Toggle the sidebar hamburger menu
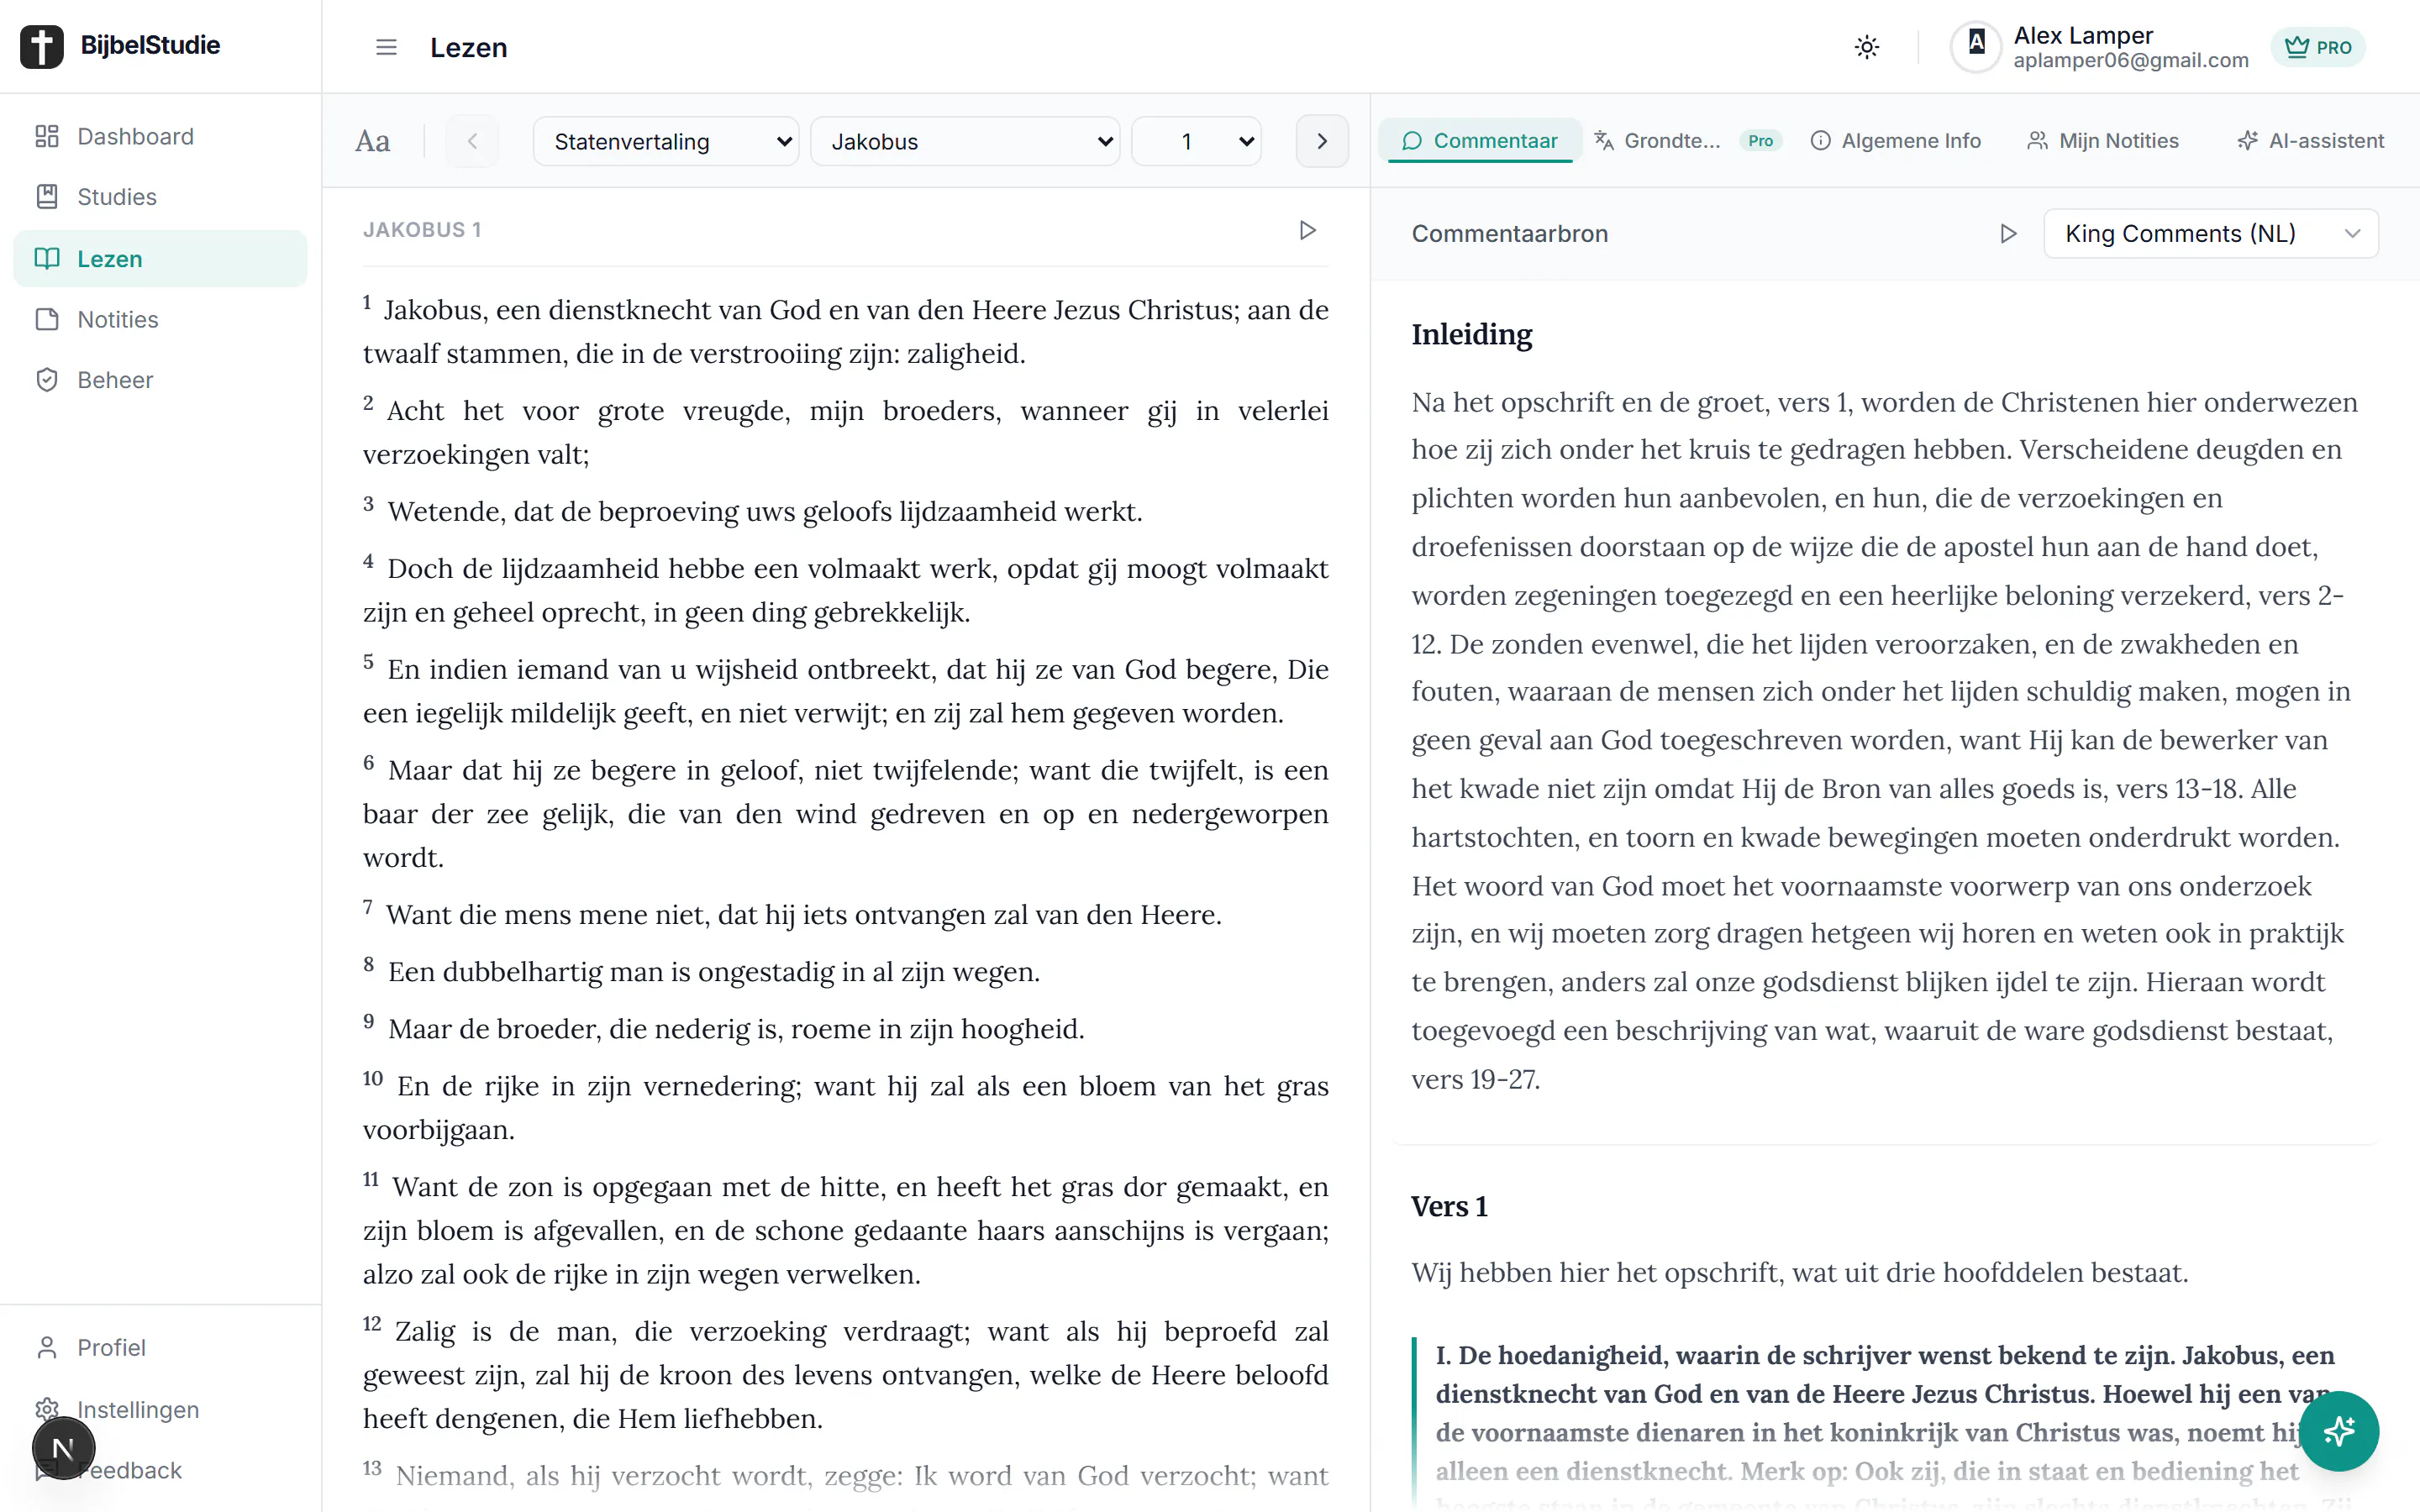The image size is (2420, 1512). (x=386, y=47)
